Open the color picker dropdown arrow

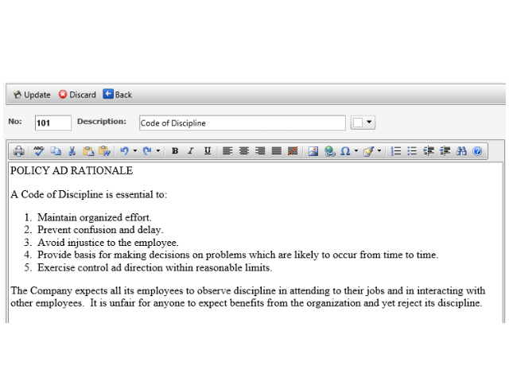[x=369, y=122]
